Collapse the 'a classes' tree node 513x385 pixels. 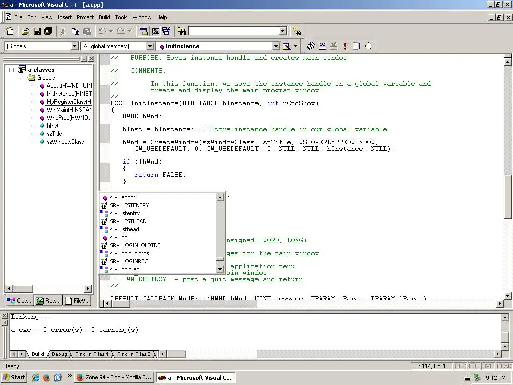(12, 70)
